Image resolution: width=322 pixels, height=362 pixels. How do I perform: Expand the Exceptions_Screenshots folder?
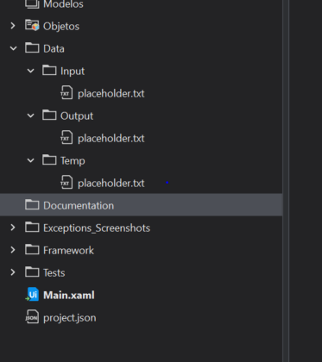coord(13,228)
